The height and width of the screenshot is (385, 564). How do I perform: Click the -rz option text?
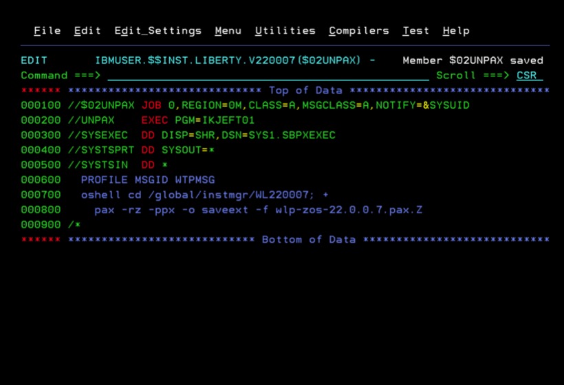[x=131, y=210]
